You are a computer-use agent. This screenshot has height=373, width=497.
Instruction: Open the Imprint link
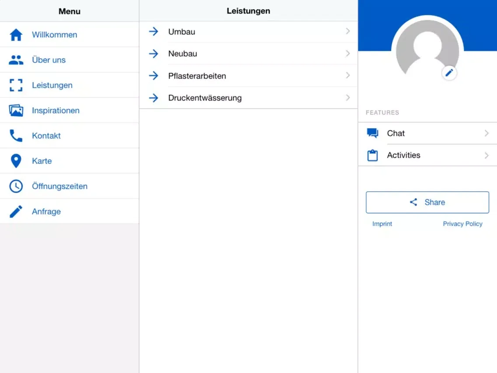click(382, 224)
